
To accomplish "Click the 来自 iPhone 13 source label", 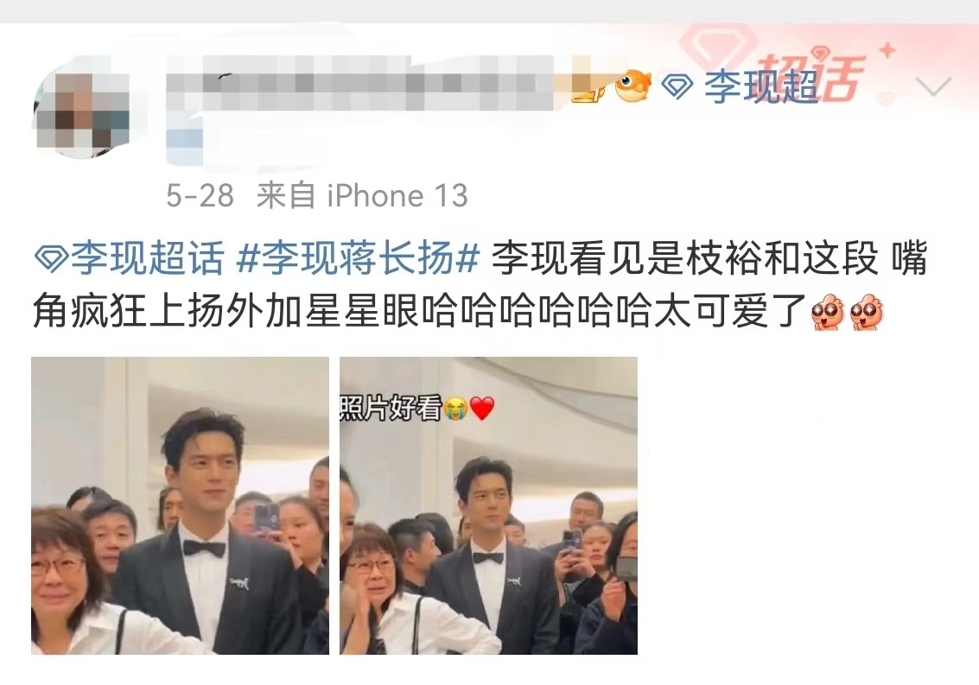I will pyautogui.click(x=362, y=196).
